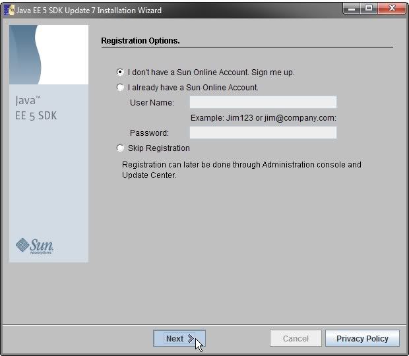Click the Sun Microsystems logo
This screenshot has width=409, height=356.
click(x=35, y=246)
